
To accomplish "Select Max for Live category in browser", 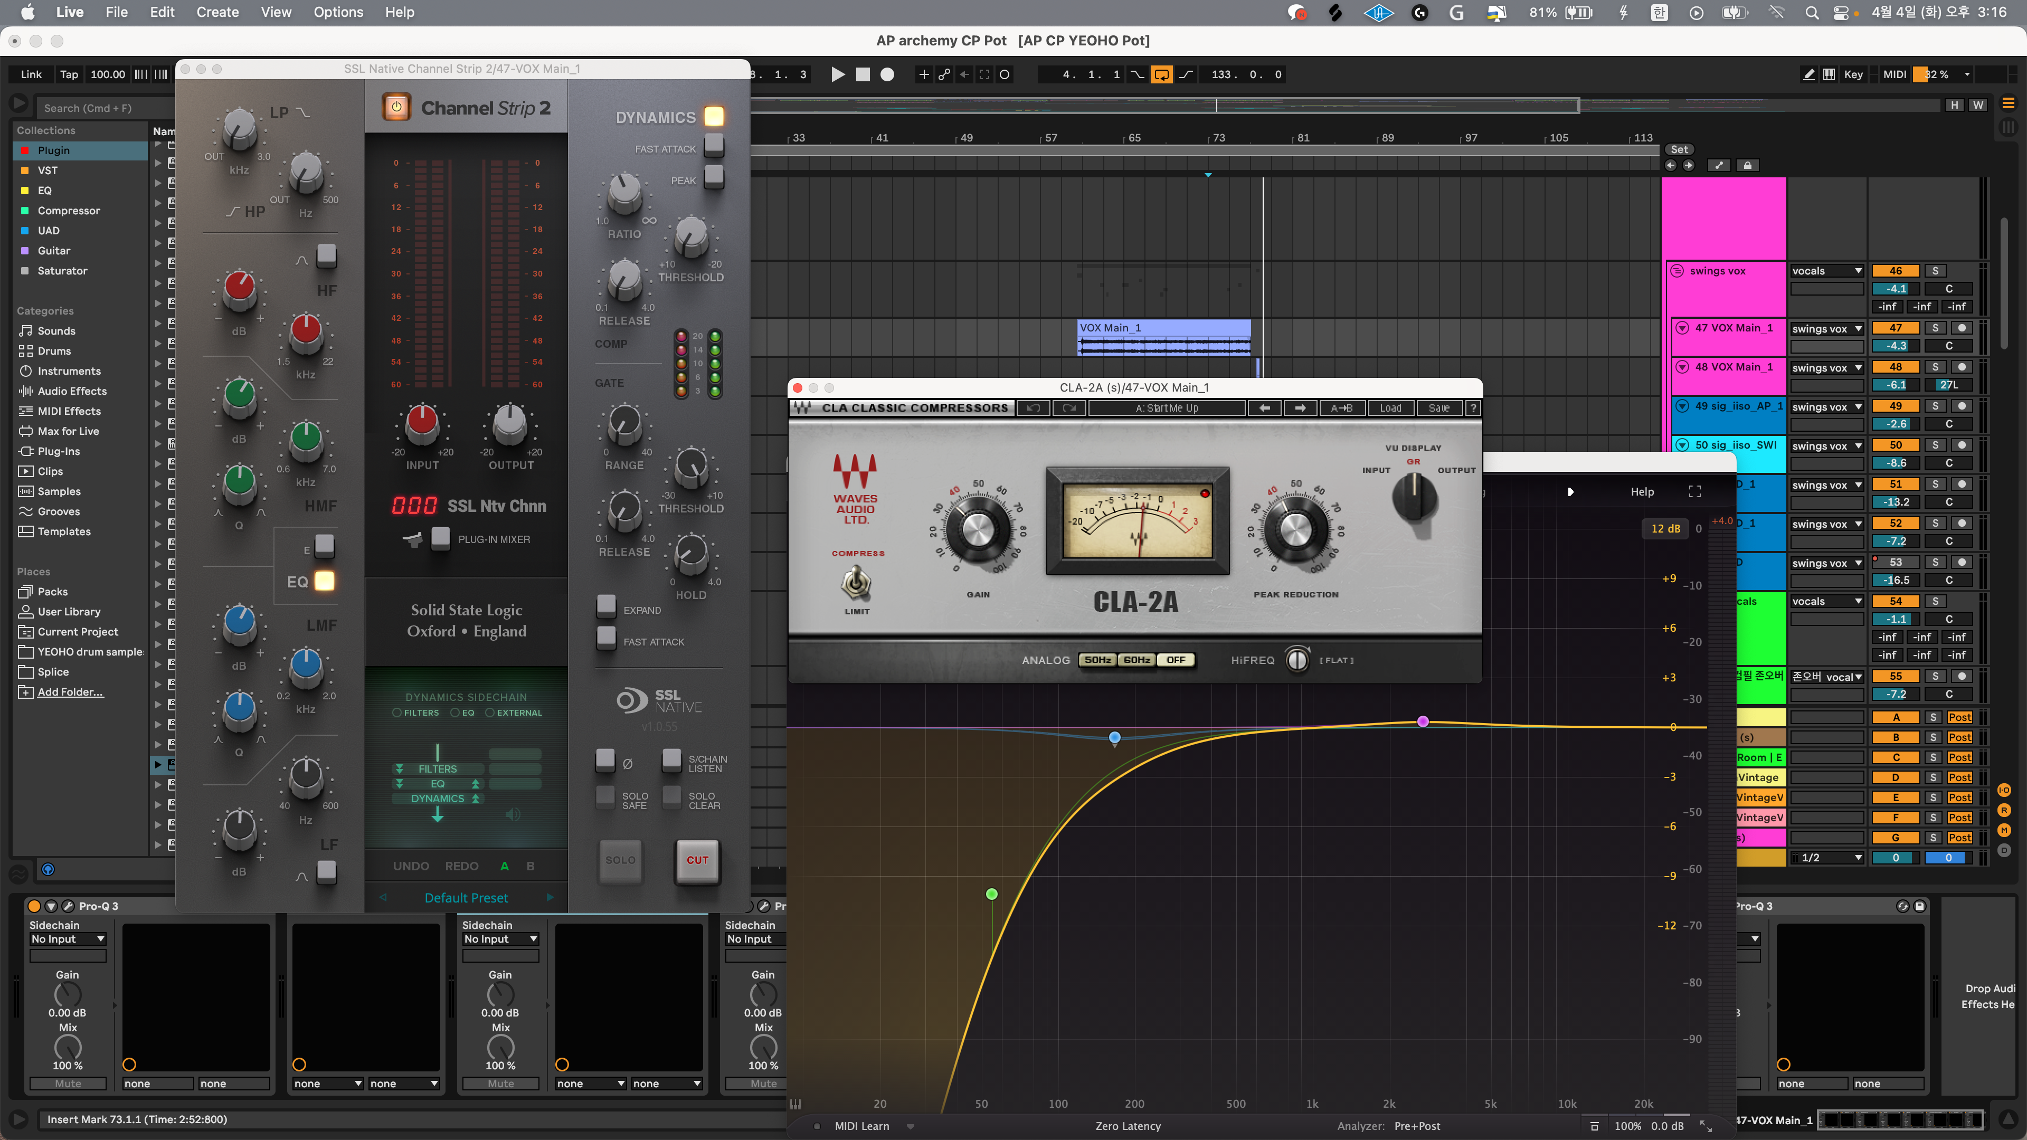I will click(69, 431).
